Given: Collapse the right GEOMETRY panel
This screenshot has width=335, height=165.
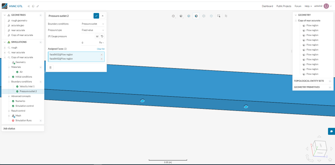Looking at the screenshot, I should pos(296,15).
